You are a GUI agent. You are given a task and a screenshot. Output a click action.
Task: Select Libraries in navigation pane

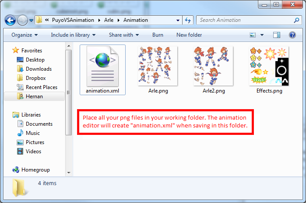click(31, 115)
